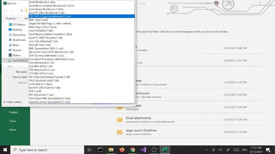
Task: Open the Organize dropdown menu
Action: point(12,18)
